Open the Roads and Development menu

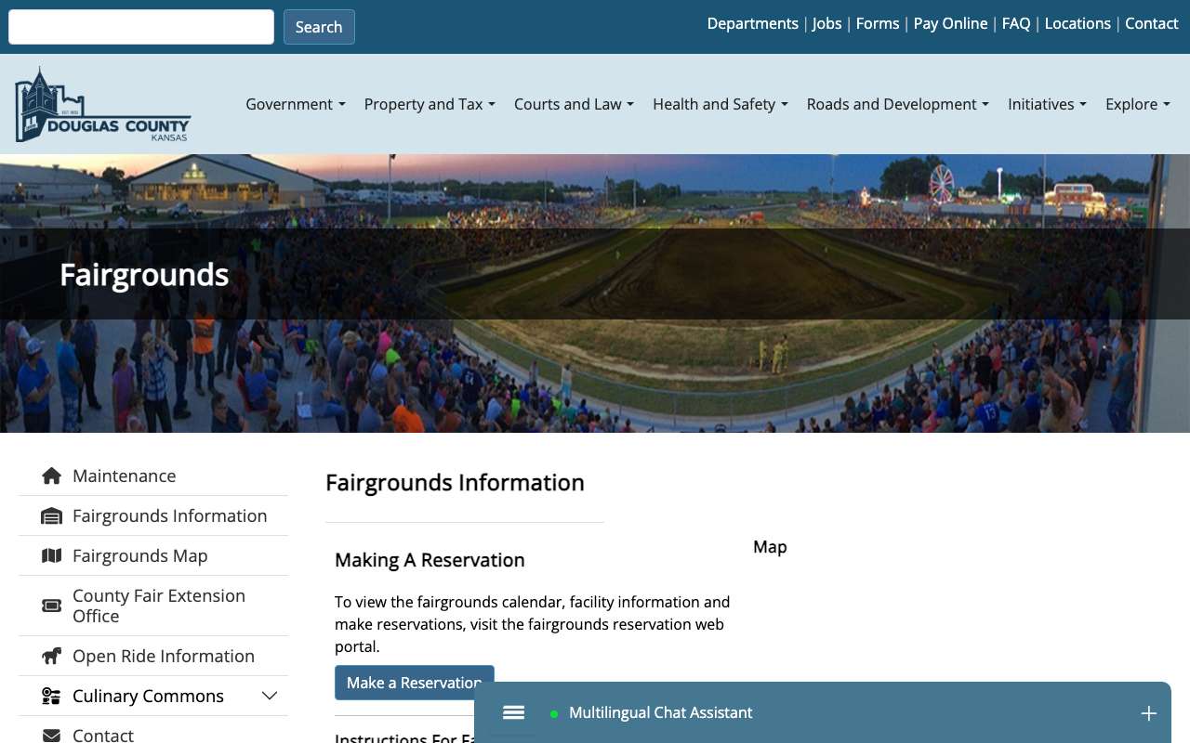pyautogui.click(x=898, y=104)
